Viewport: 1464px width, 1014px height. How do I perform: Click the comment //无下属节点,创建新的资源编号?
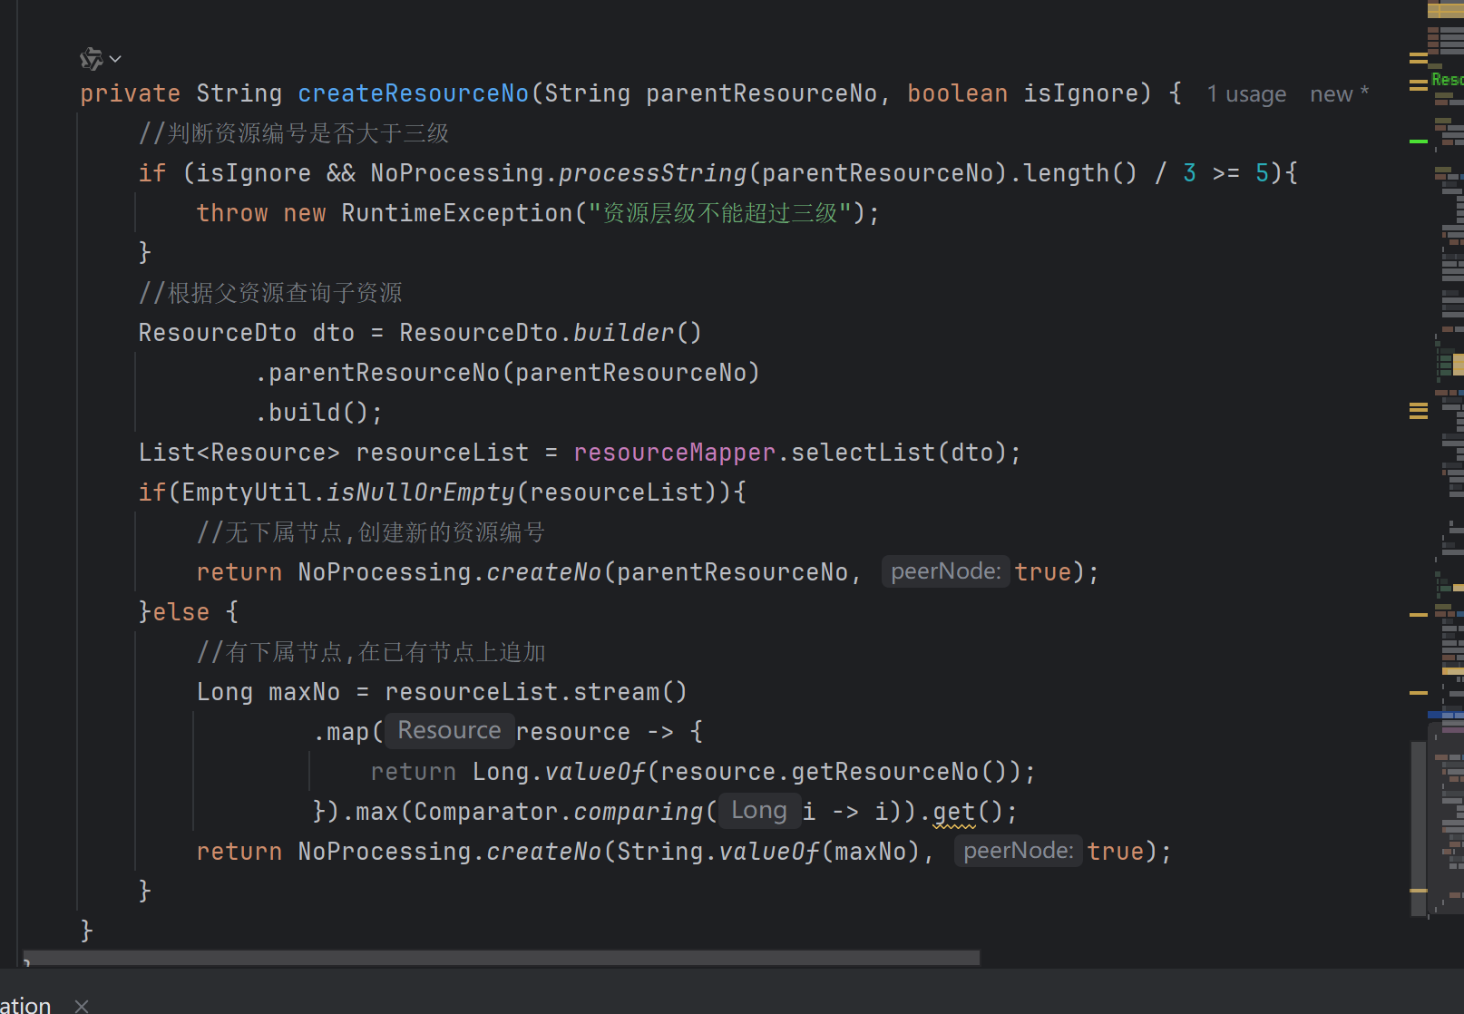pos(371,532)
